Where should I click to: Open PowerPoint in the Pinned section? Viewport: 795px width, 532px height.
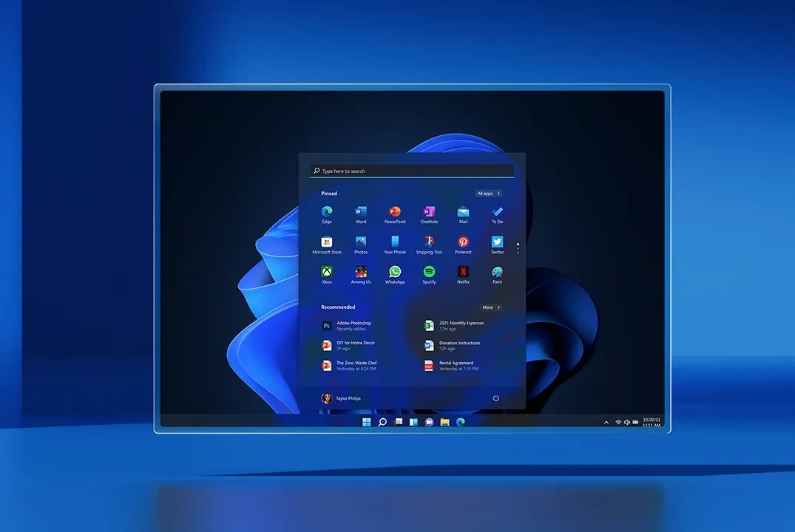(x=395, y=214)
